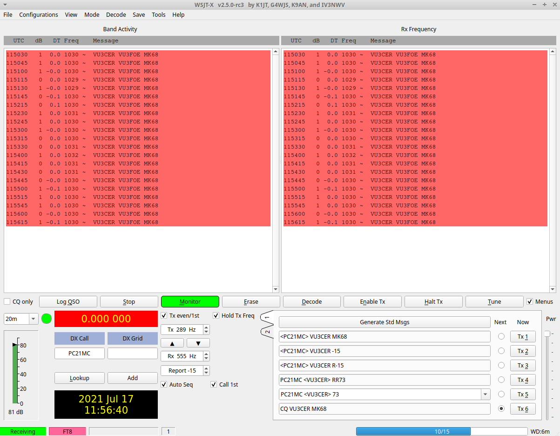Image resolution: width=560 pixels, height=436 pixels.
Task: Select message tab 2
Action: pos(267,333)
